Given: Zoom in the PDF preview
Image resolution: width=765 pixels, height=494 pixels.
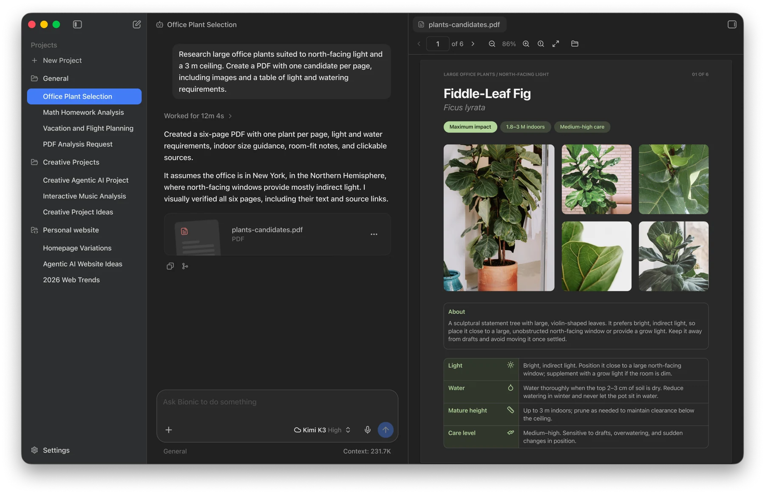Looking at the screenshot, I should click(x=526, y=44).
